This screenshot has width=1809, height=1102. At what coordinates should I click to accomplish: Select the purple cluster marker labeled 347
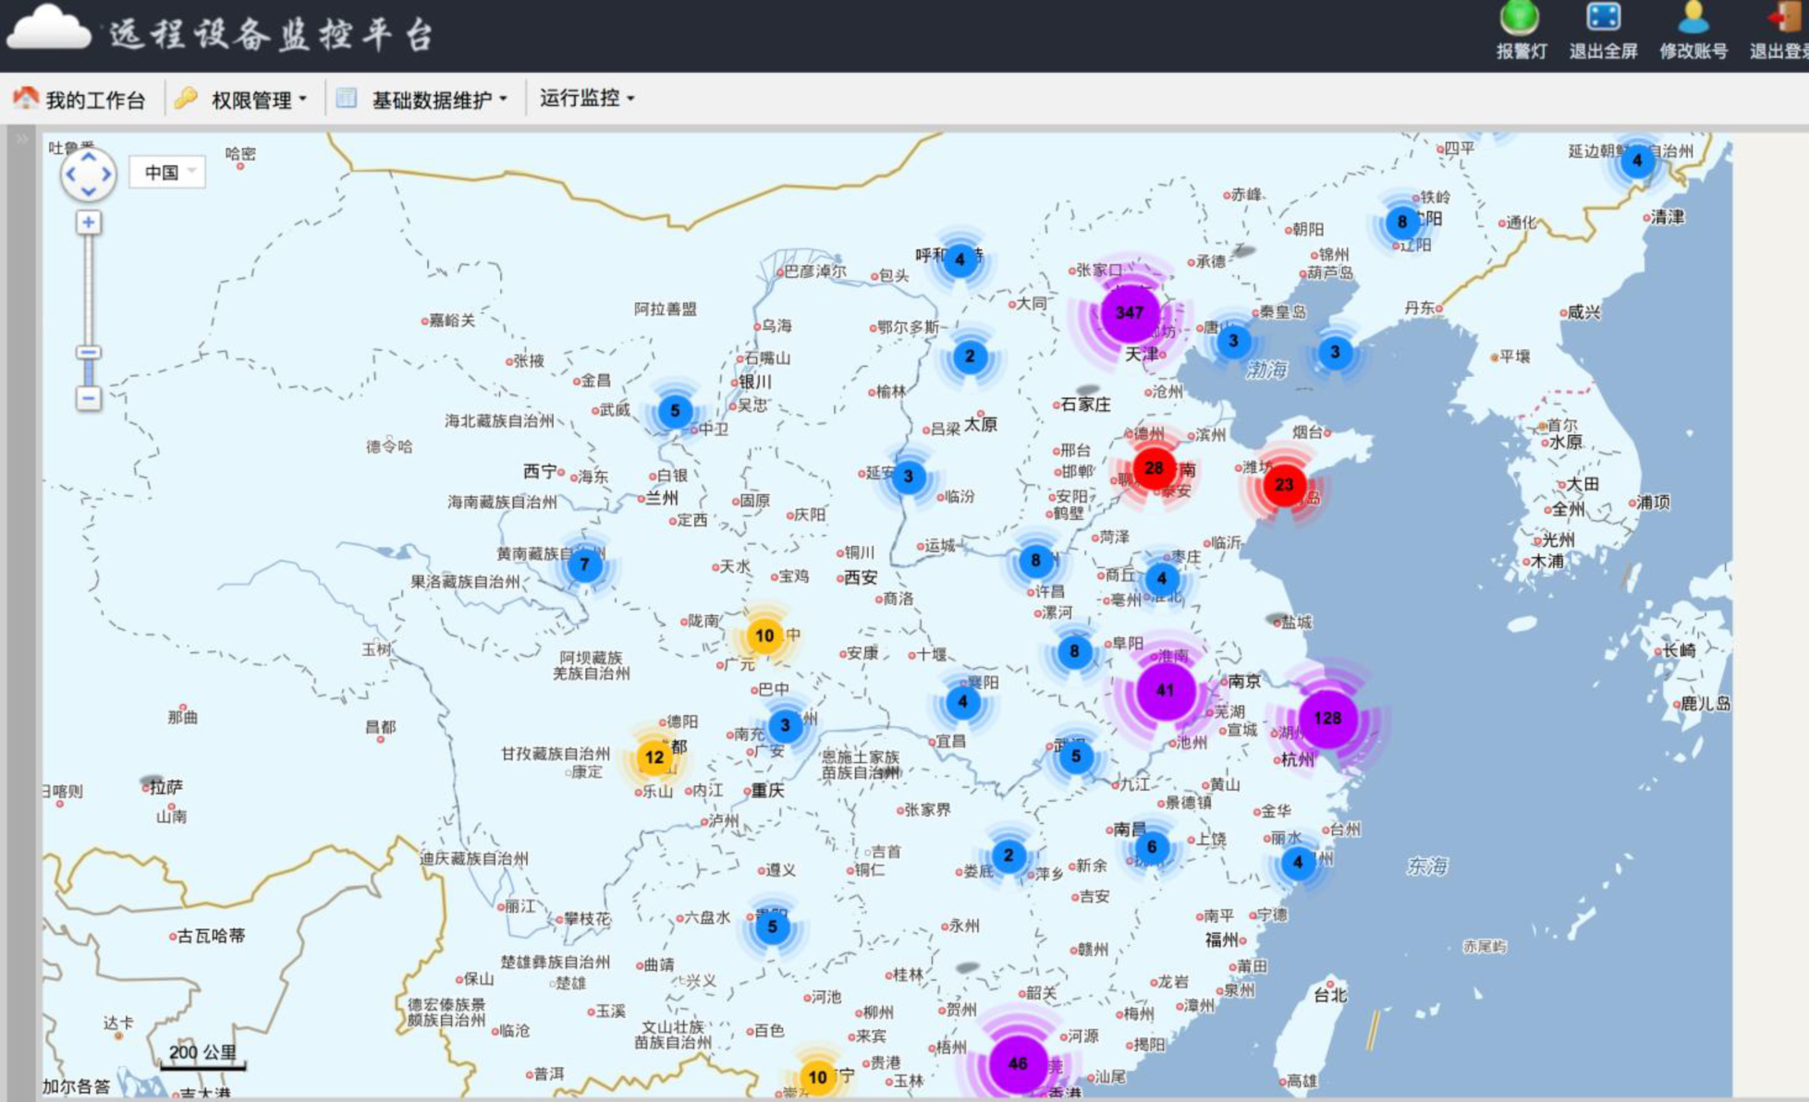pyautogui.click(x=1131, y=313)
